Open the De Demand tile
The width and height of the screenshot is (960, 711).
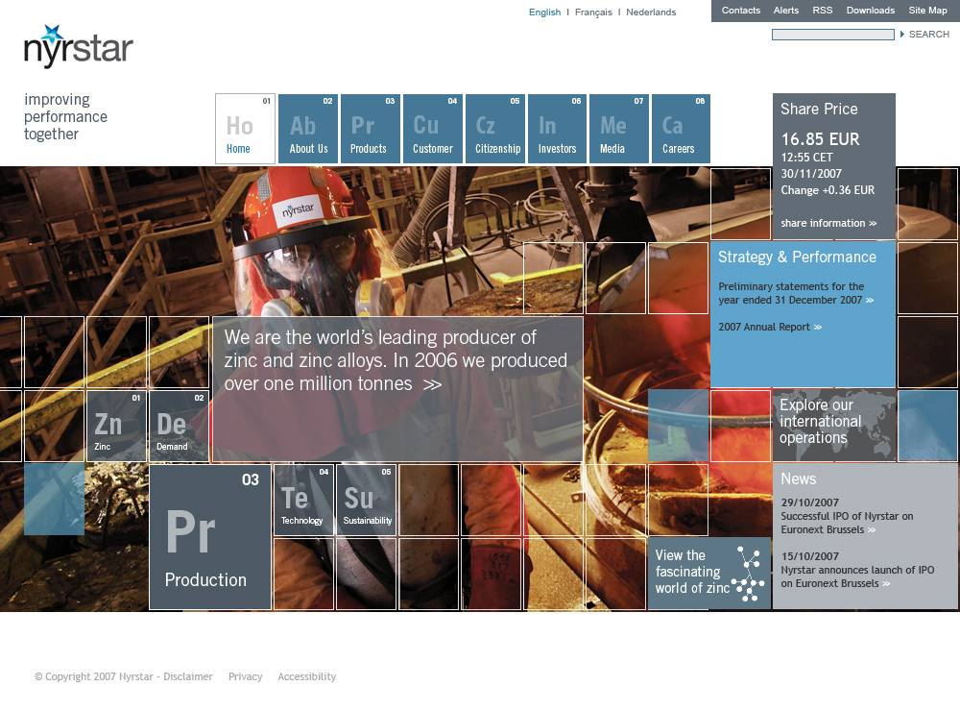coord(179,426)
